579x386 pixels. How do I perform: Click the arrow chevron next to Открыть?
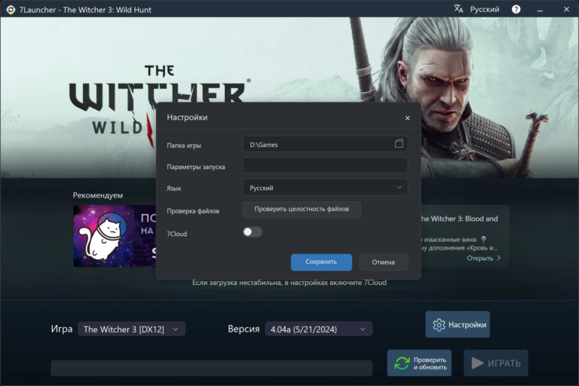pos(499,258)
